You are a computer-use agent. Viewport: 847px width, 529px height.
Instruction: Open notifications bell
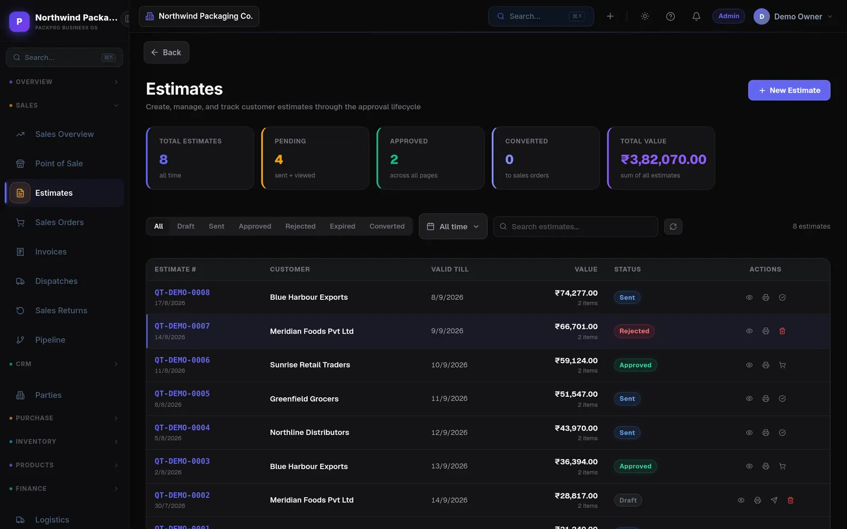[696, 16]
